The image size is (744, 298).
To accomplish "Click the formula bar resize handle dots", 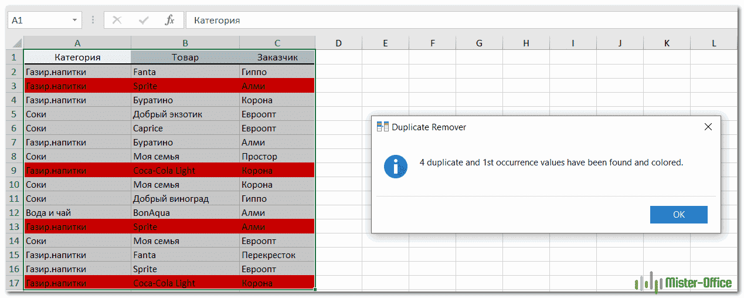I will click(93, 20).
